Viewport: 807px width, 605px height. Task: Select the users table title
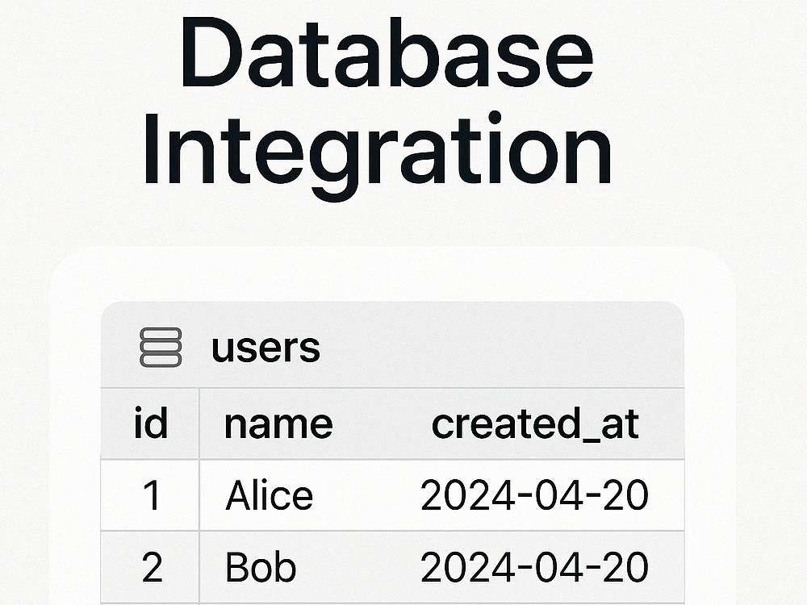click(x=266, y=347)
